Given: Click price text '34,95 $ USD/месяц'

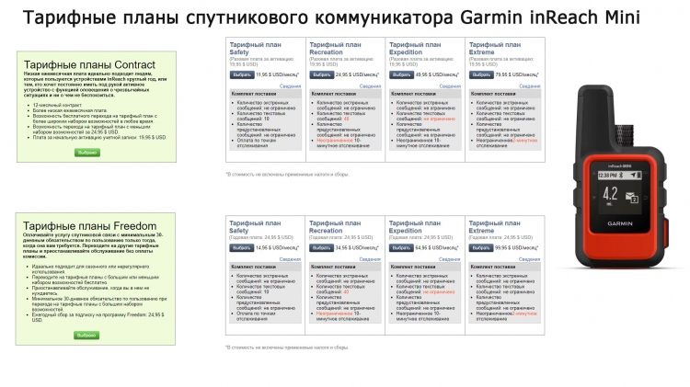Looking at the screenshot, I should pyautogui.click(x=357, y=248).
